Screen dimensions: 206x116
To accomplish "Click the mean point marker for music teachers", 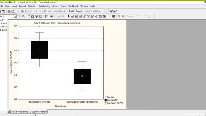I will pyautogui.click(x=39, y=50).
